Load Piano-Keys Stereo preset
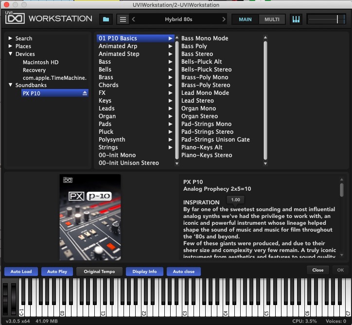352x325 pixels. pos(207,155)
